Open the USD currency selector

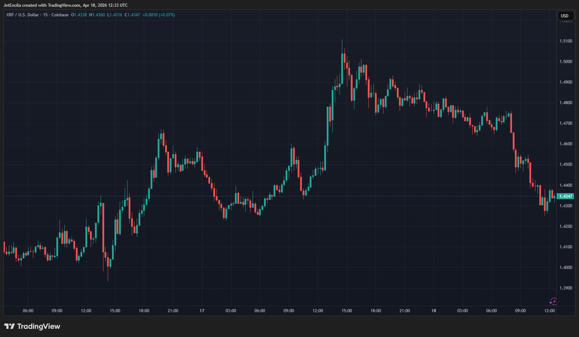coord(564,16)
